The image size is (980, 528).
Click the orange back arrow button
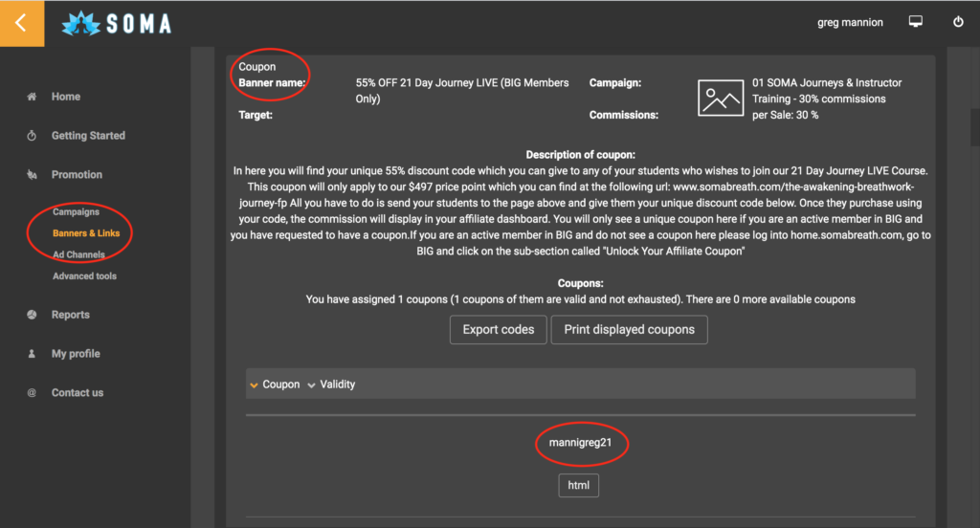click(x=22, y=23)
